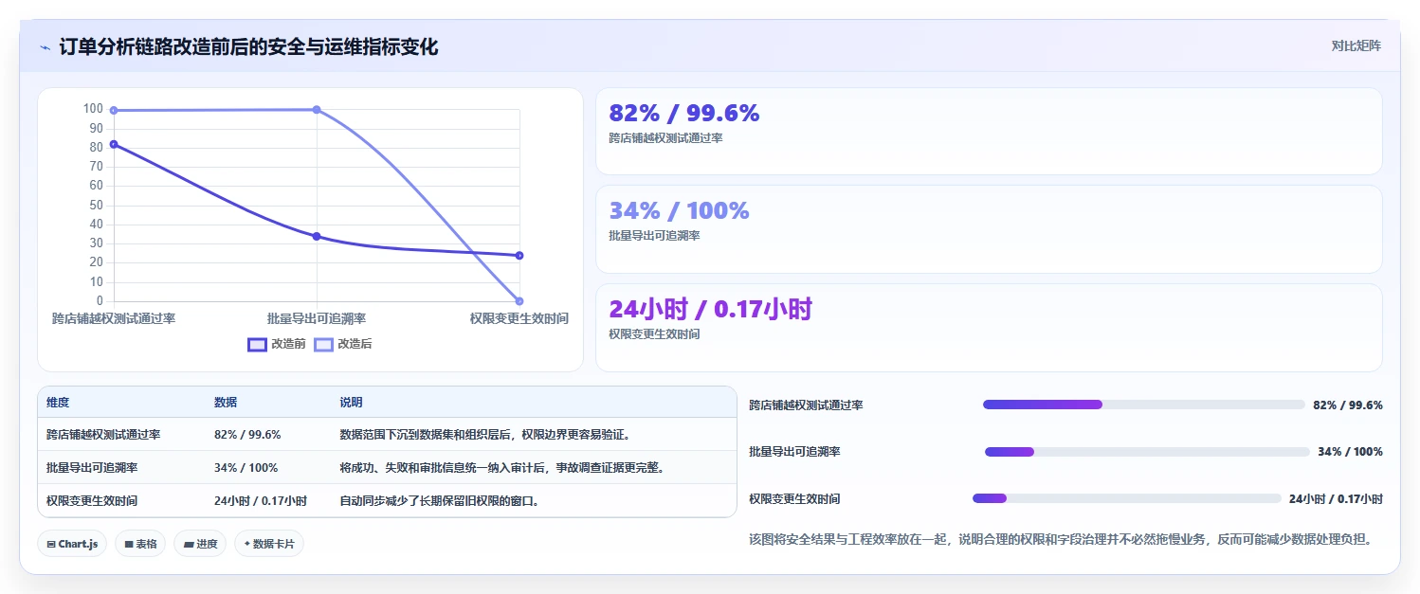
Task: Click x-axis label 权限变更生效时间
Action: tap(519, 319)
